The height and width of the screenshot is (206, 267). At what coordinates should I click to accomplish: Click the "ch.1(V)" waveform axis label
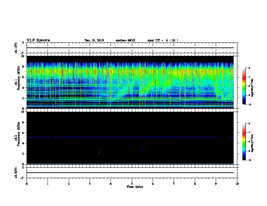(16, 48)
